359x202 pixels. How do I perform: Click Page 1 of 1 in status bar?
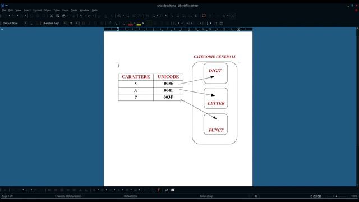click(x=8, y=196)
